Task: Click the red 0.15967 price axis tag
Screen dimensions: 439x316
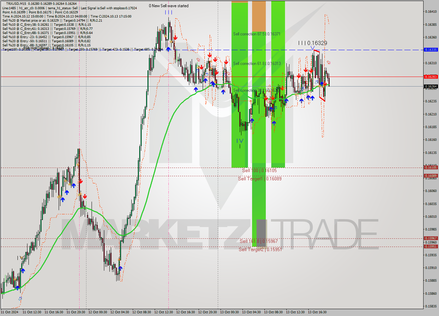Action: point(431,238)
